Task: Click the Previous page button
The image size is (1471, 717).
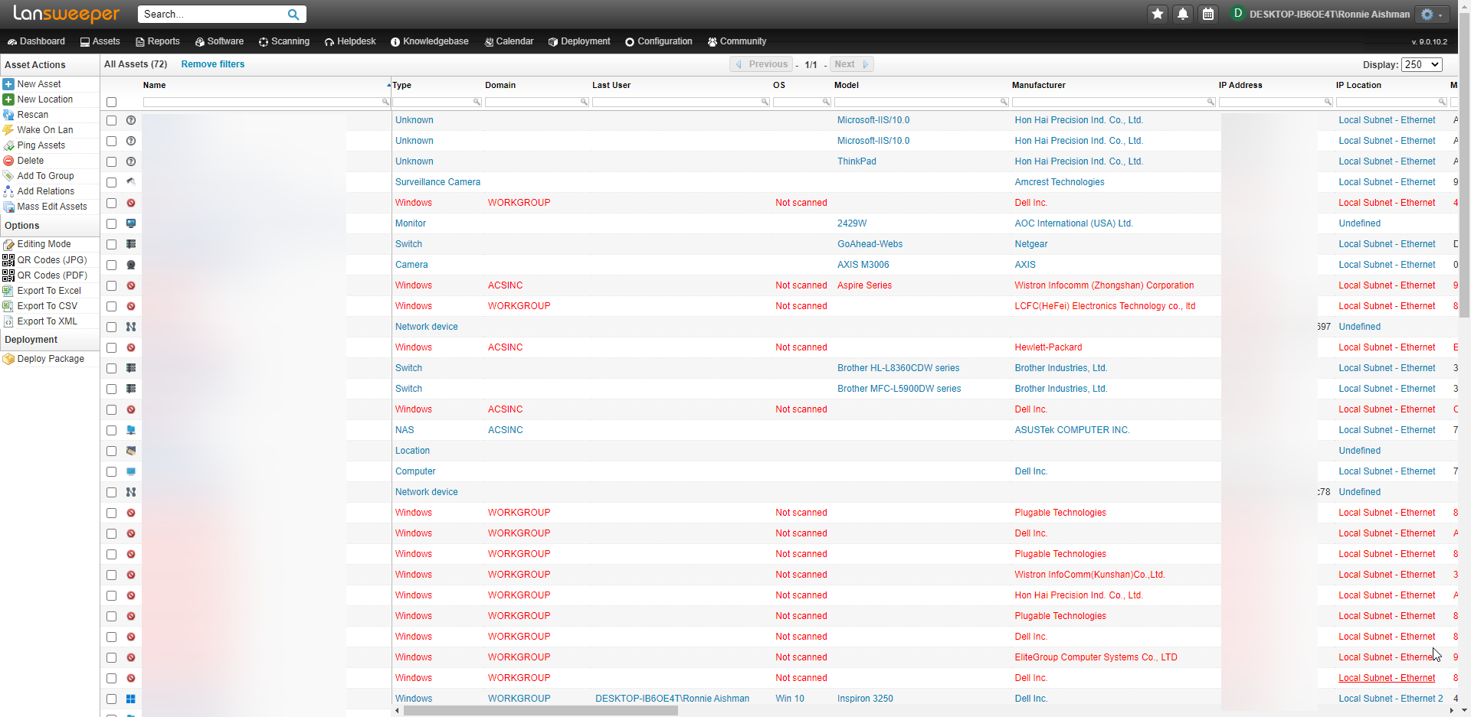Action: click(x=762, y=64)
